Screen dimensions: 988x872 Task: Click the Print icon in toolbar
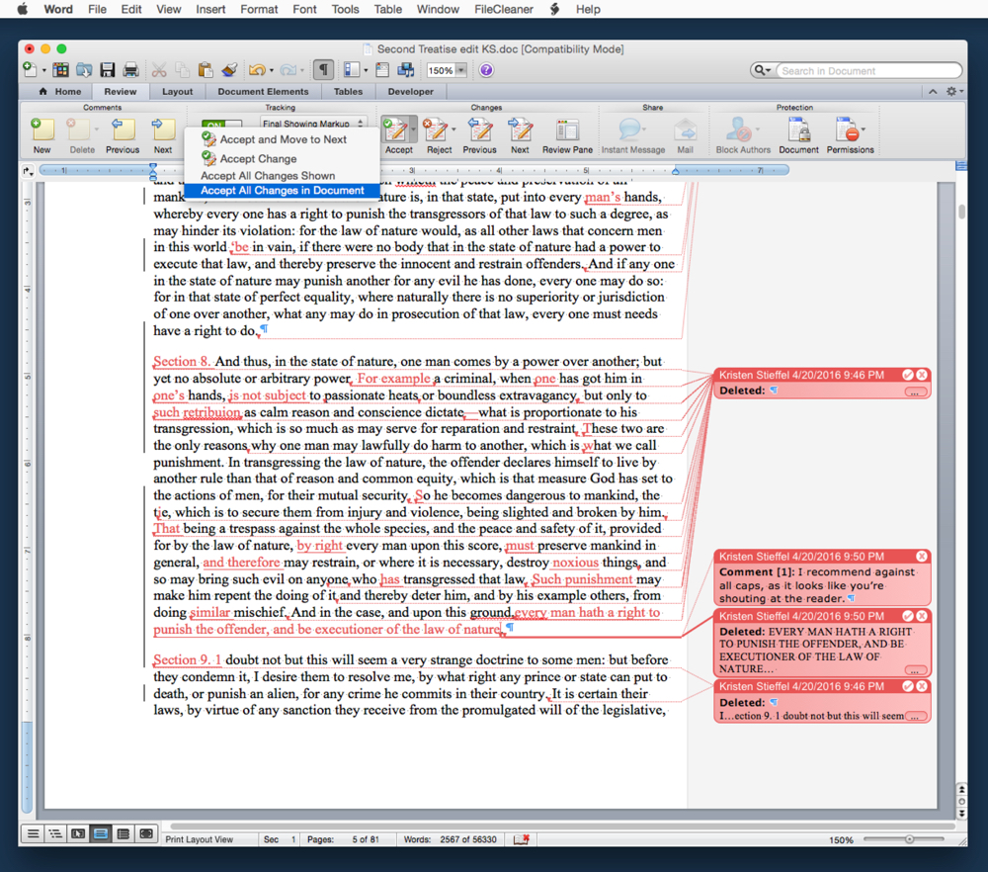129,70
